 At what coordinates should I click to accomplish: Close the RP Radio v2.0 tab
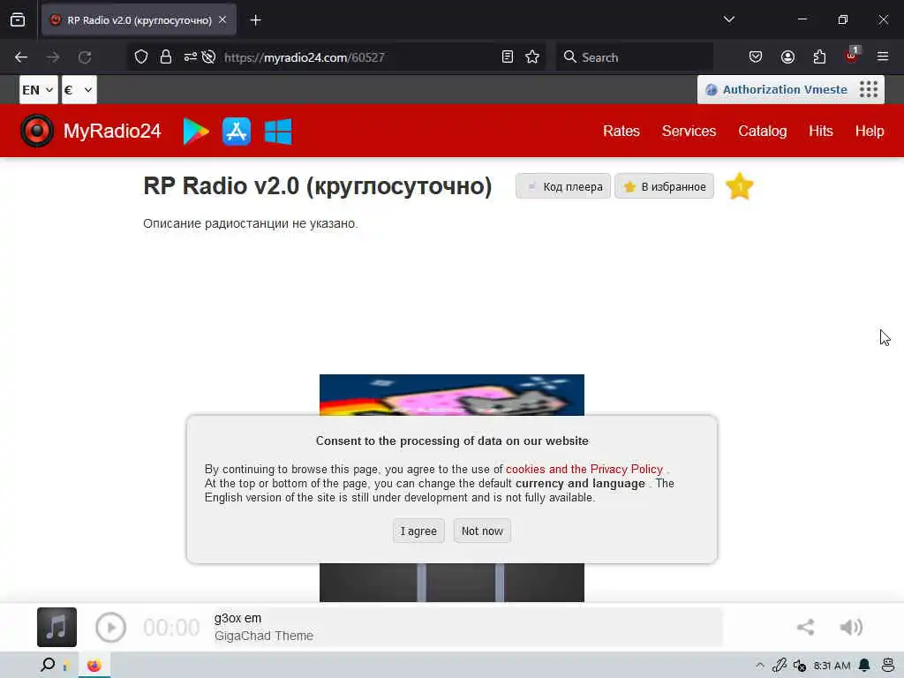(x=222, y=20)
